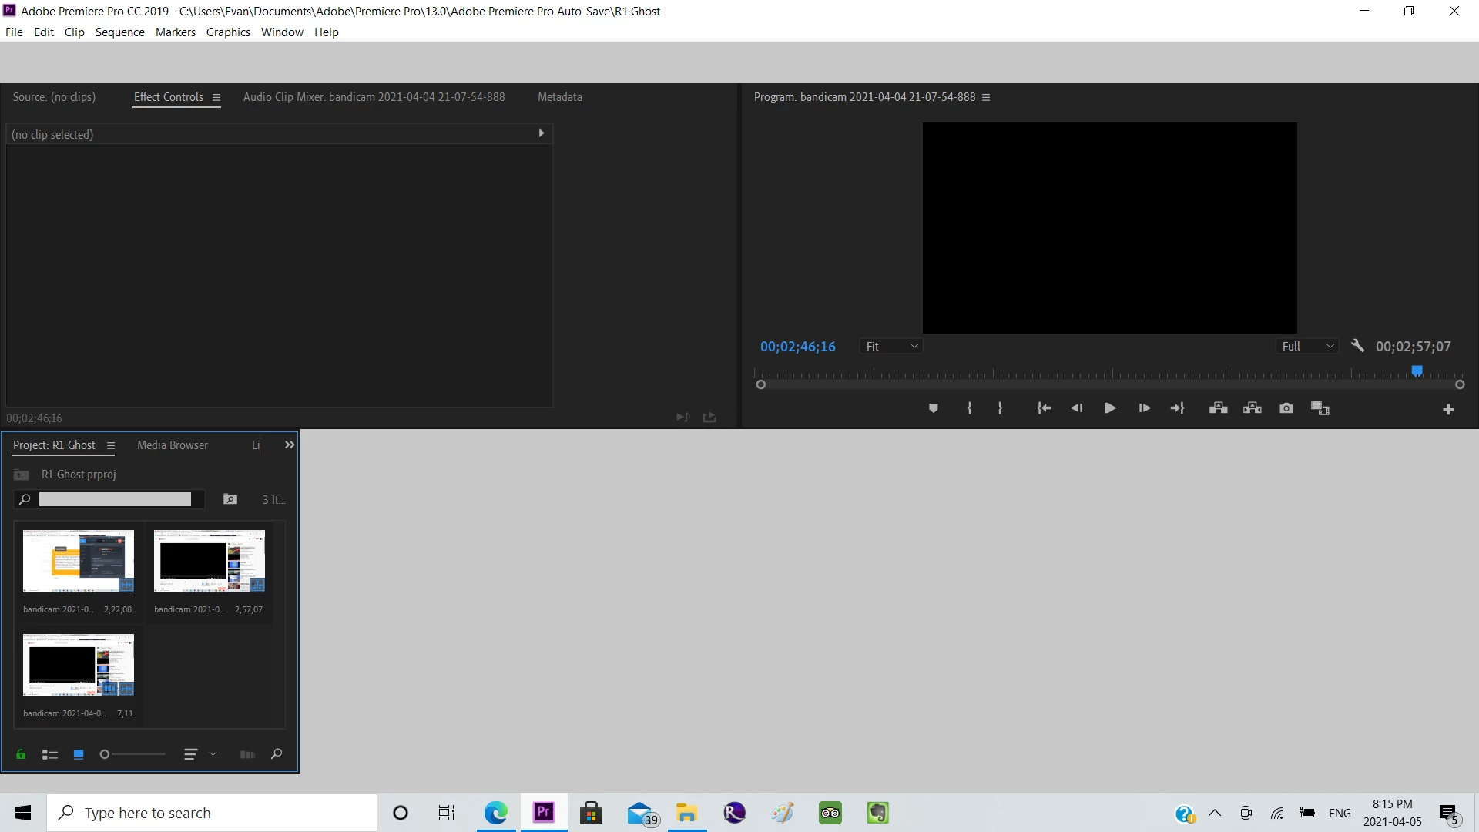Viewport: 1479px width, 832px height.
Task: Click the Lift button in Program monitor
Action: (1218, 408)
